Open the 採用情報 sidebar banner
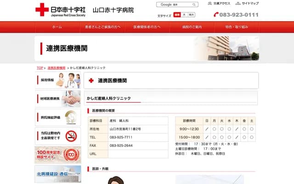Image resolution: width=294 pixels, height=184 pixels. pyautogui.click(x=58, y=80)
